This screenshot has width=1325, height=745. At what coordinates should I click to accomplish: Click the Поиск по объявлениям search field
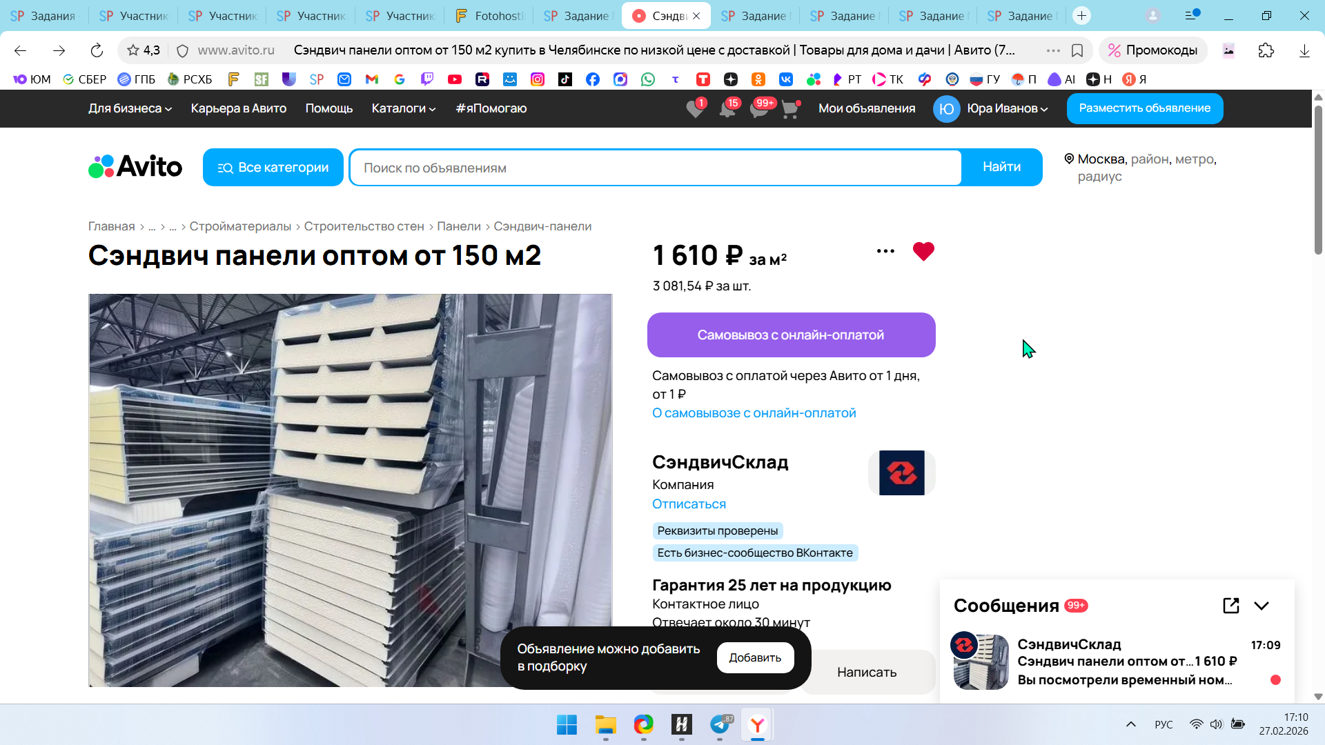[x=655, y=168]
